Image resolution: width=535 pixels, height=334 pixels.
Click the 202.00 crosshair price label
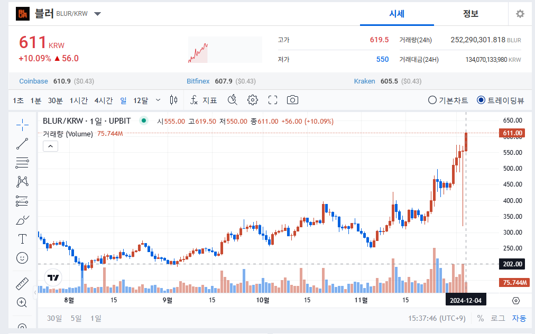pos(512,264)
